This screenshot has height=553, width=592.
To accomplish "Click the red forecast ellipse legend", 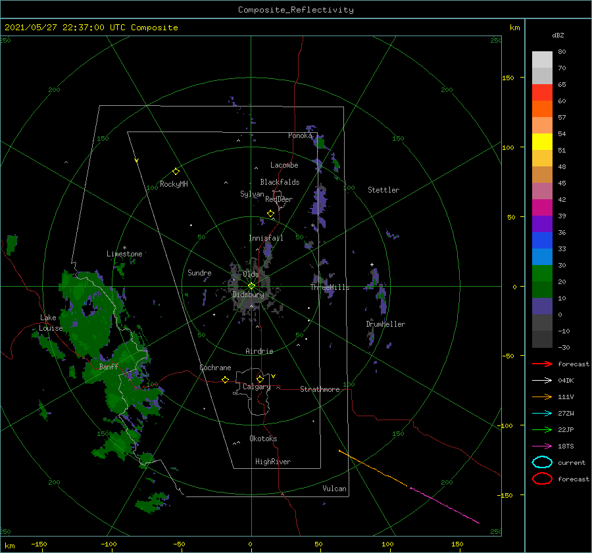I will (542, 479).
